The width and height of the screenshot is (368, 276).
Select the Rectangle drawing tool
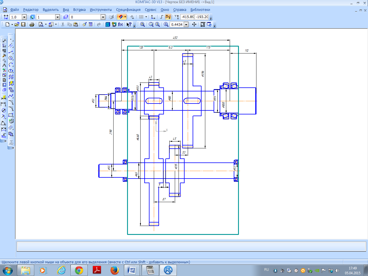click(11, 115)
